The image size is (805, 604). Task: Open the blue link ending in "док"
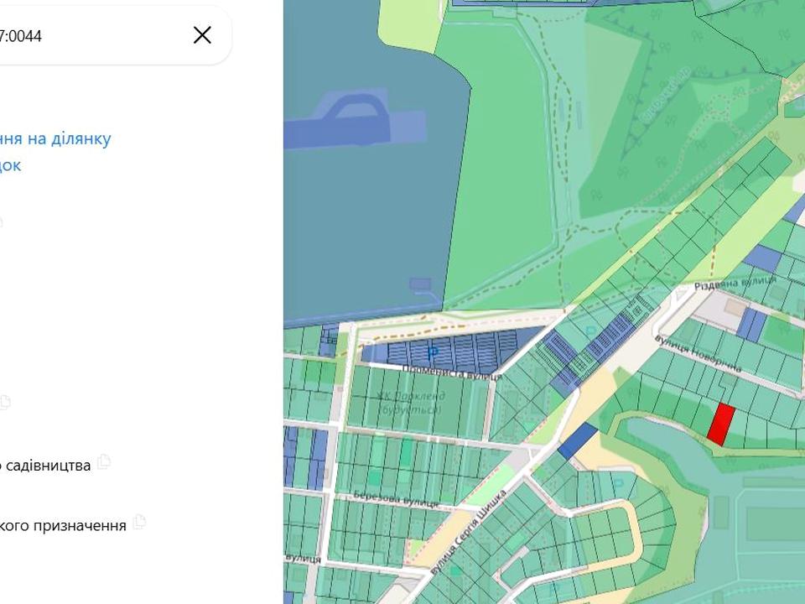pos(11,165)
